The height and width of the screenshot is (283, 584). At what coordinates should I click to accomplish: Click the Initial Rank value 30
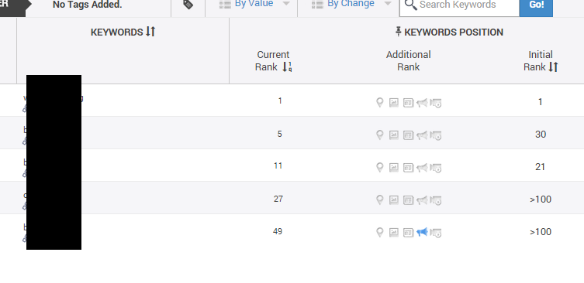541,134
